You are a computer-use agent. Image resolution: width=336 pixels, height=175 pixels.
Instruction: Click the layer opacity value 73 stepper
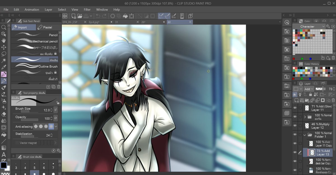point(334,89)
